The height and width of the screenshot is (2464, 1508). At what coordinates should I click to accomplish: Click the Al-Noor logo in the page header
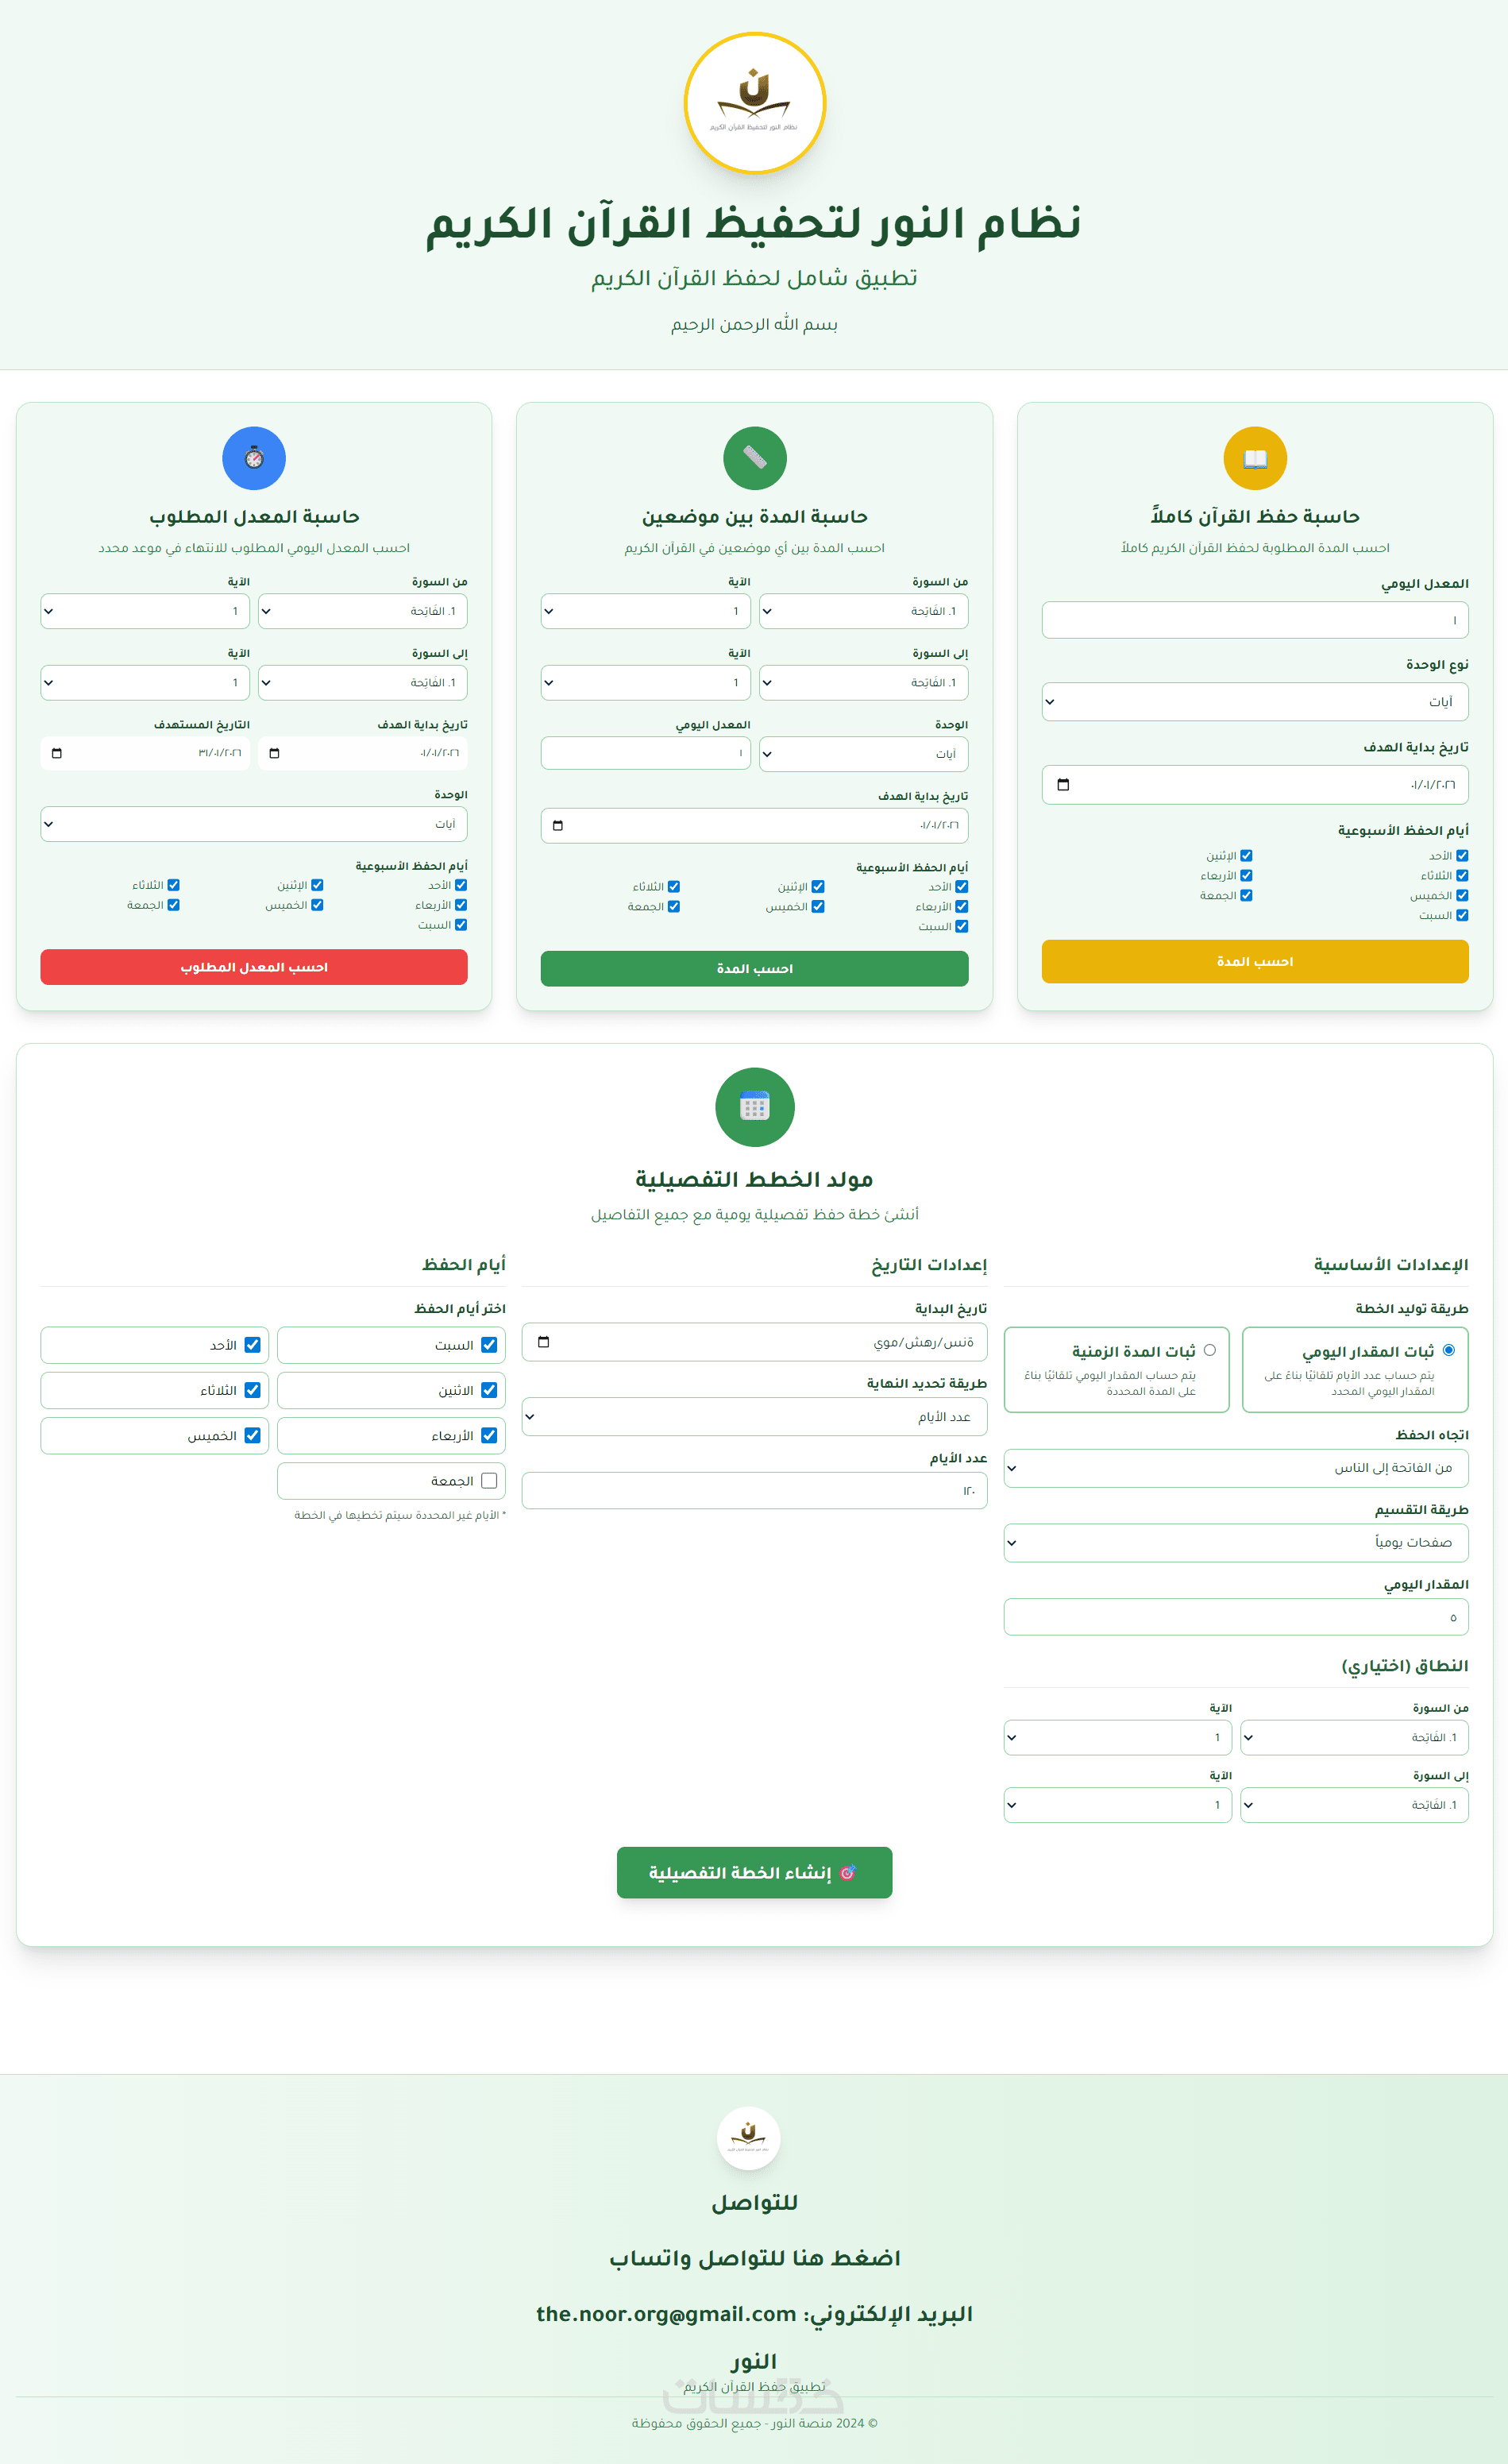(x=754, y=103)
